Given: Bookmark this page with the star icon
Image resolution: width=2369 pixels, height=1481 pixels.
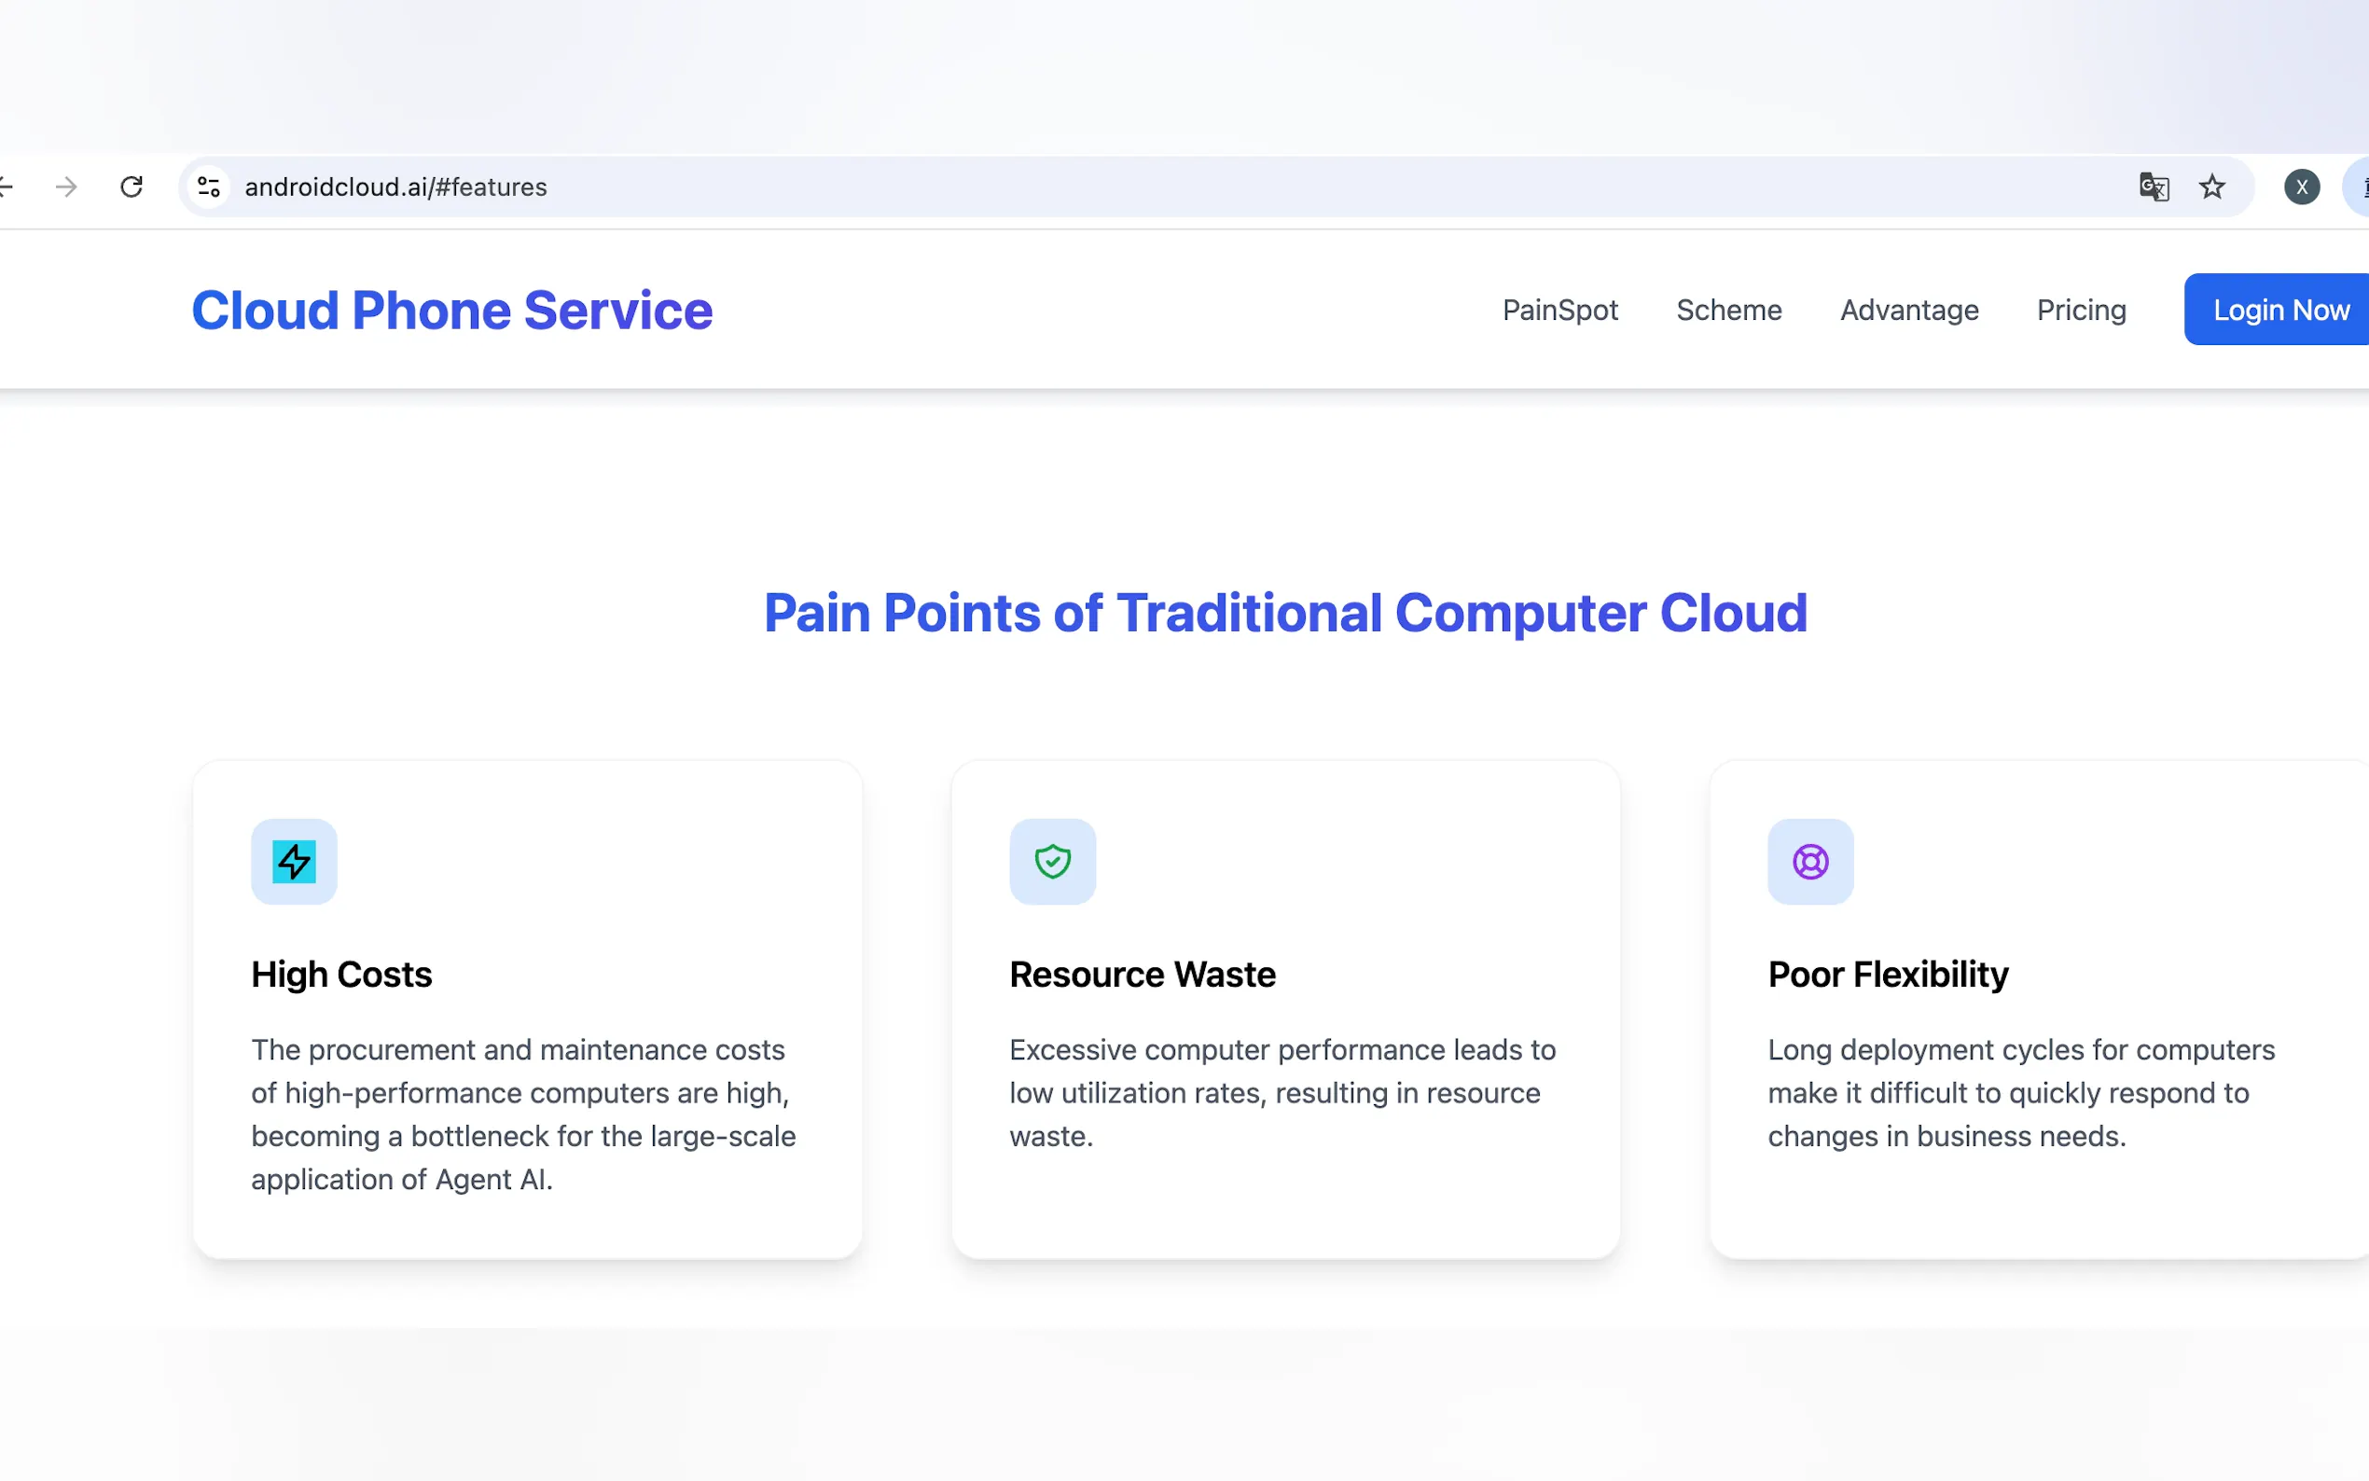Looking at the screenshot, I should tap(2212, 187).
